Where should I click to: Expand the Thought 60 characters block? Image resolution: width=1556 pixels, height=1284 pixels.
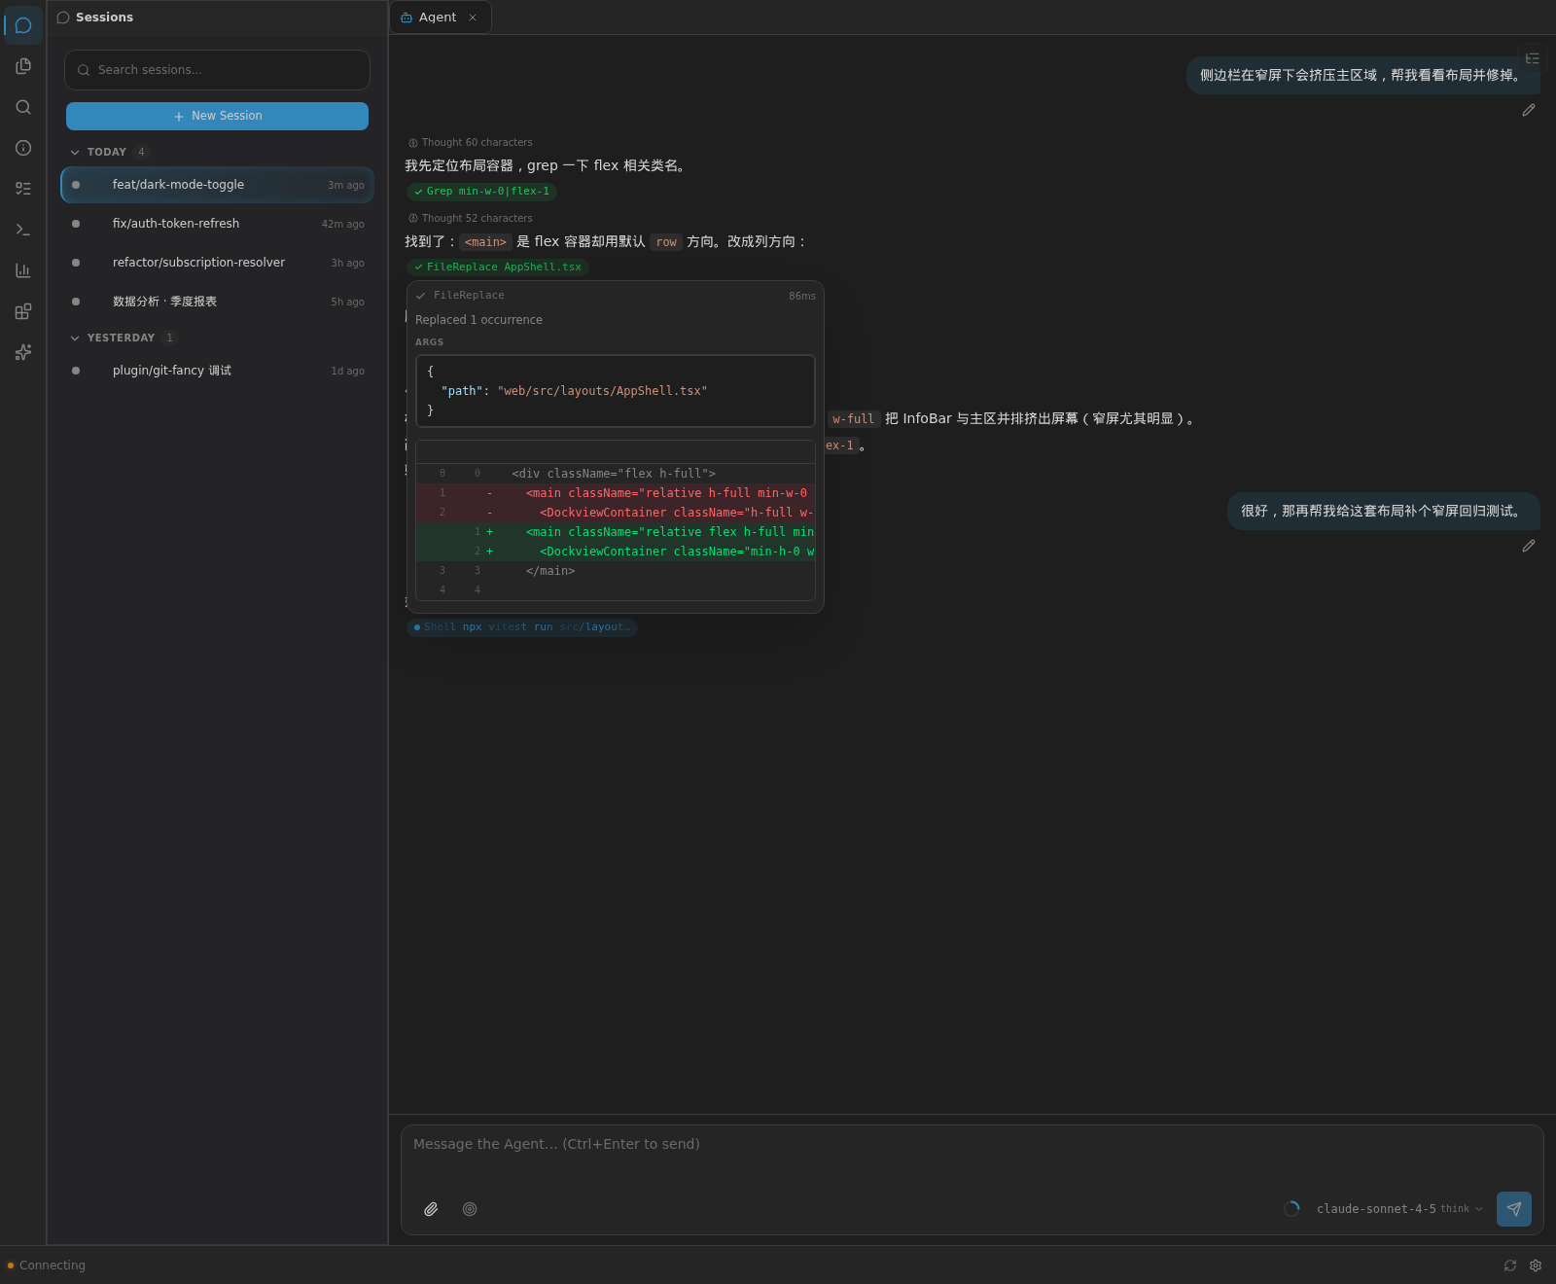(471, 142)
